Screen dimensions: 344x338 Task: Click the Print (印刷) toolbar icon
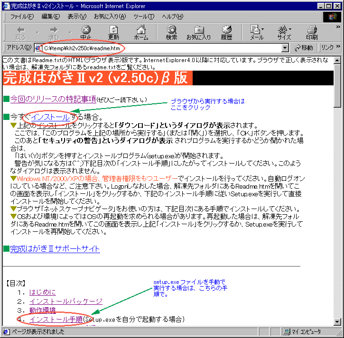[312, 32]
